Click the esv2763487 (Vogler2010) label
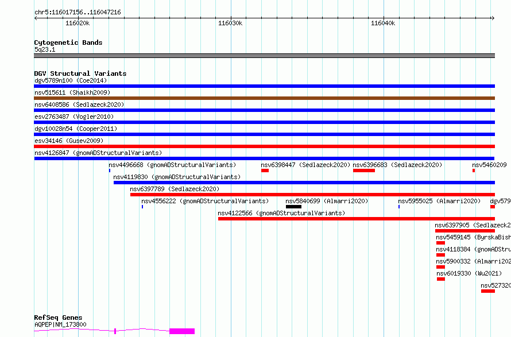Image resolution: width=511 pixels, height=337 pixels. click(x=74, y=117)
